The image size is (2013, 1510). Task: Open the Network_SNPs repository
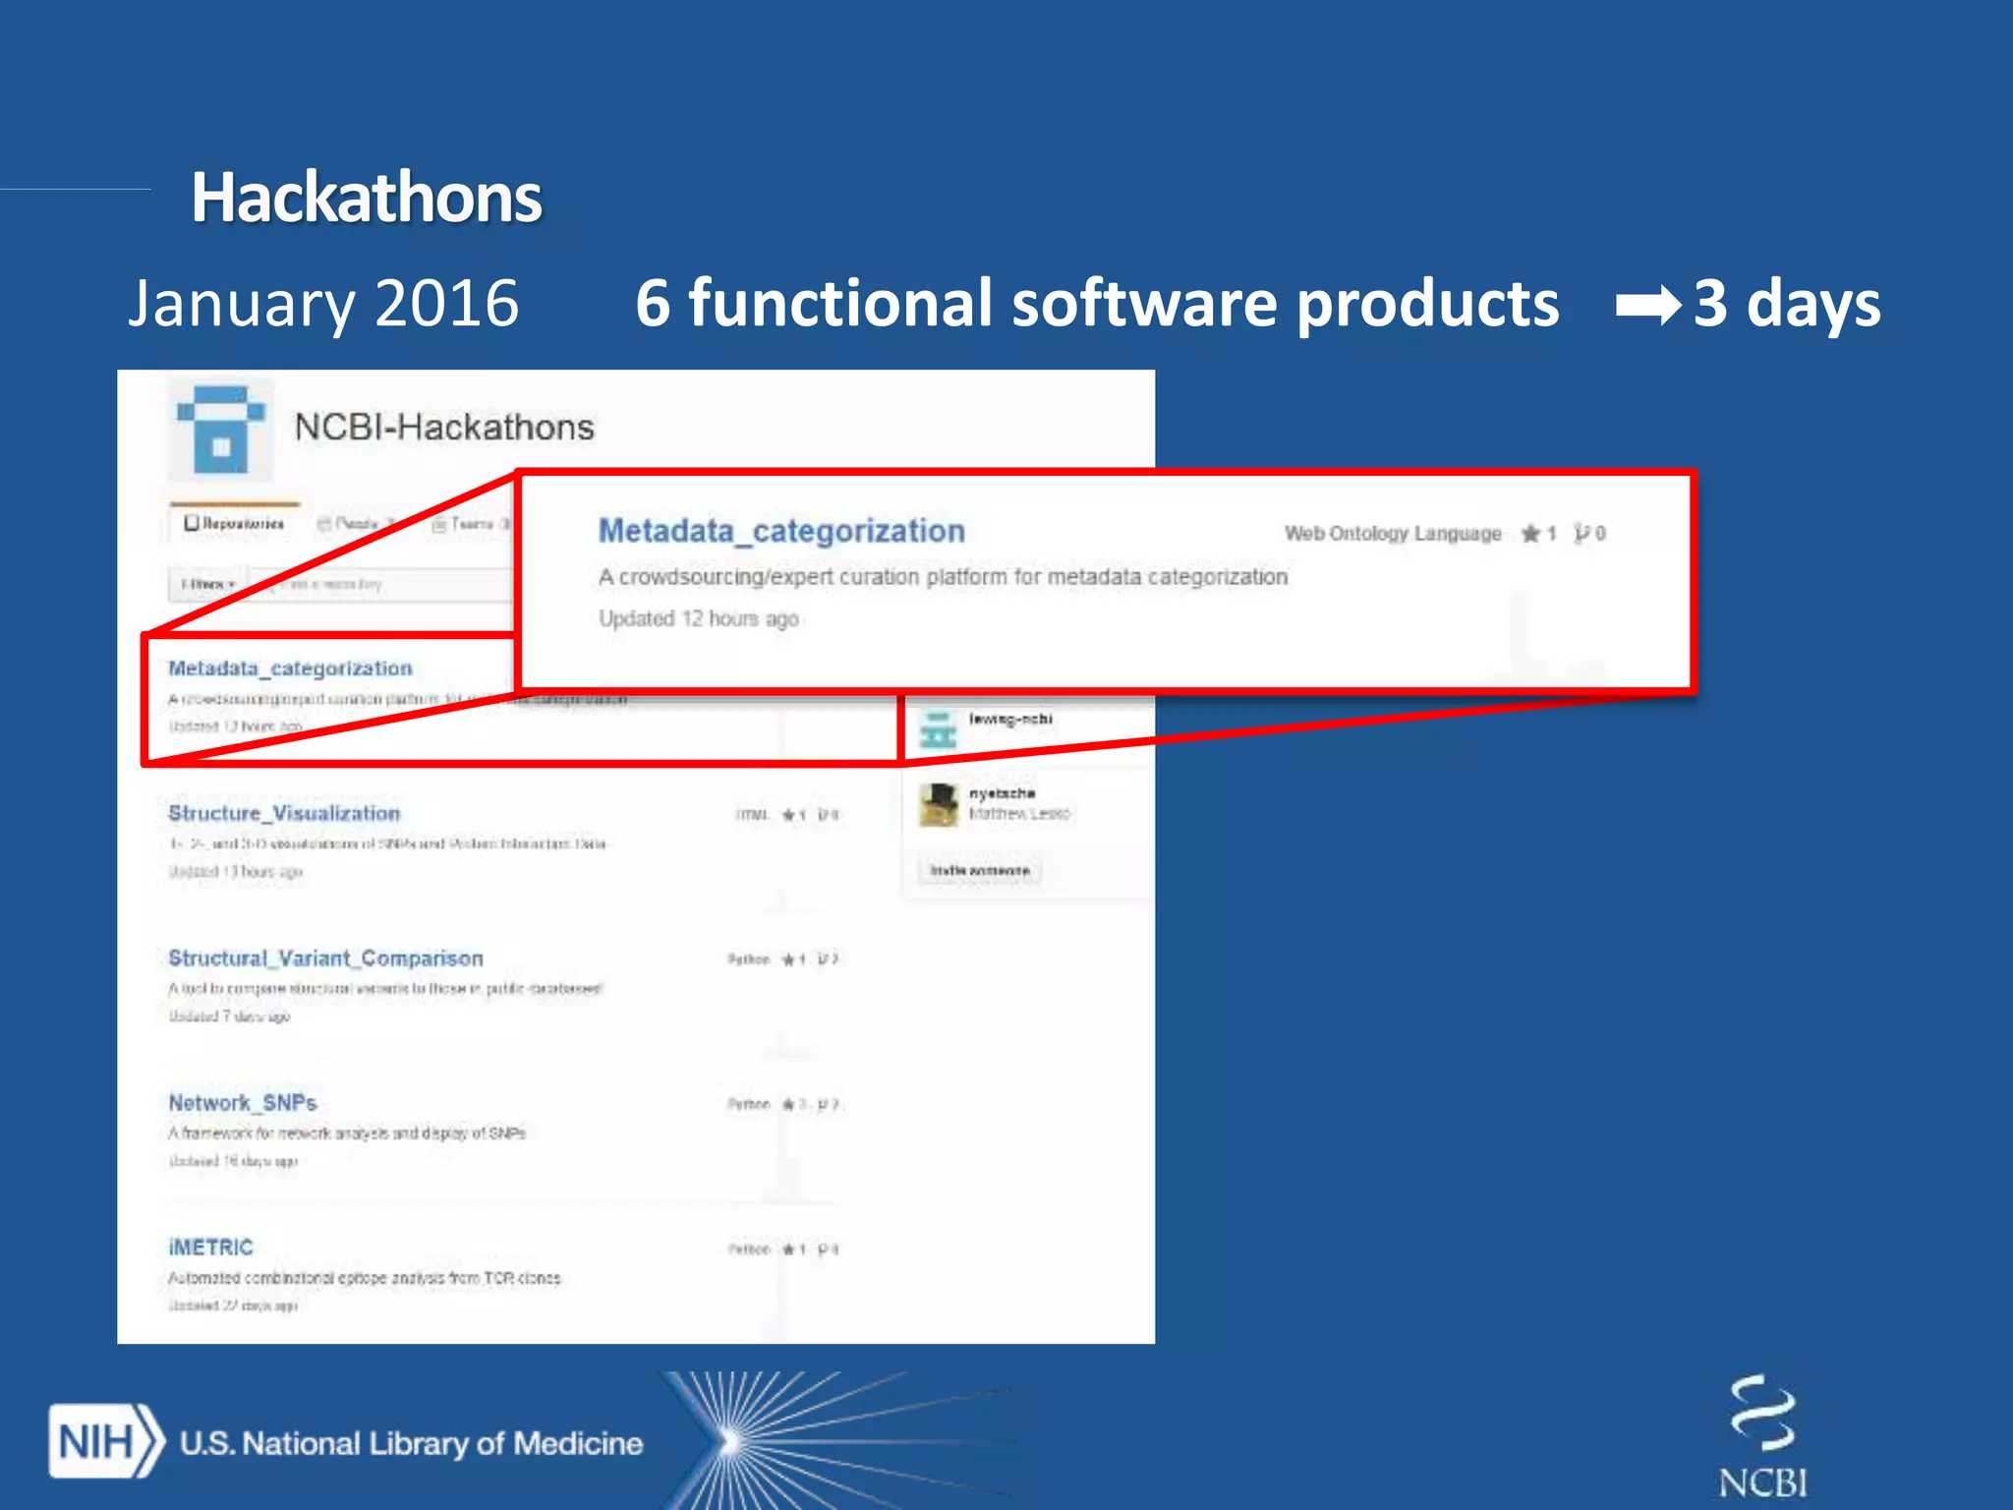(242, 1103)
